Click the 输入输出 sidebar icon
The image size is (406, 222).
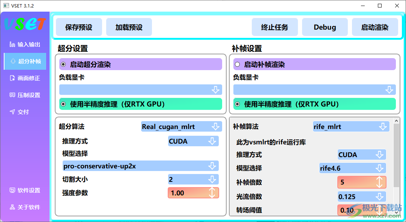12,45
